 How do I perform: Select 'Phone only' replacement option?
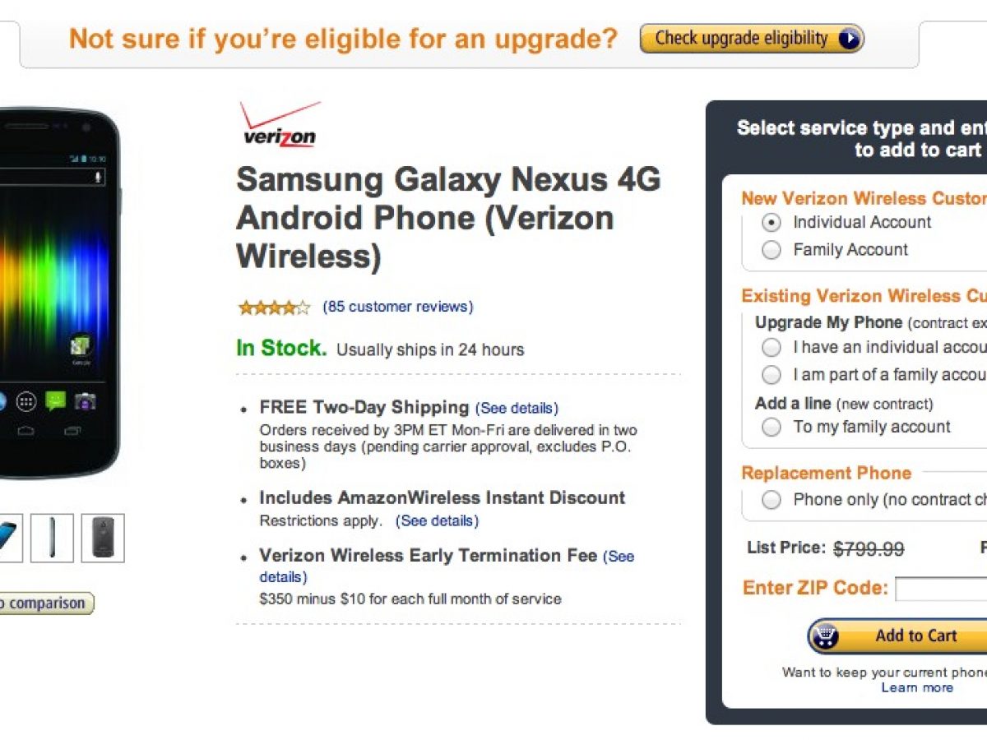click(772, 500)
